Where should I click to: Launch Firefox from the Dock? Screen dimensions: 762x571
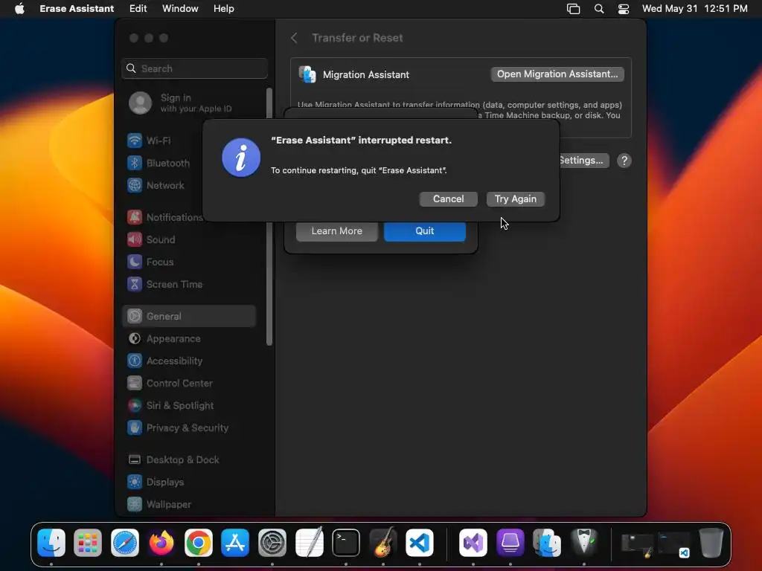[161, 543]
